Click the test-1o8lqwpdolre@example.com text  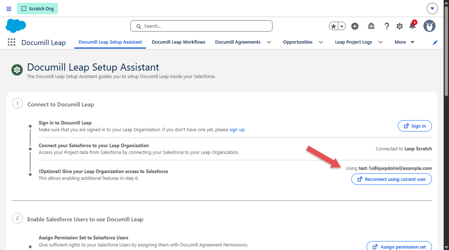395,168
